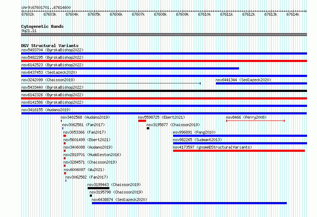Click the nsv3416155 (Audano2019) label
The width and height of the screenshot is (317, 217).
[46, 110]
